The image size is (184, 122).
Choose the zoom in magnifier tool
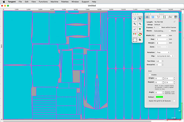135,24
